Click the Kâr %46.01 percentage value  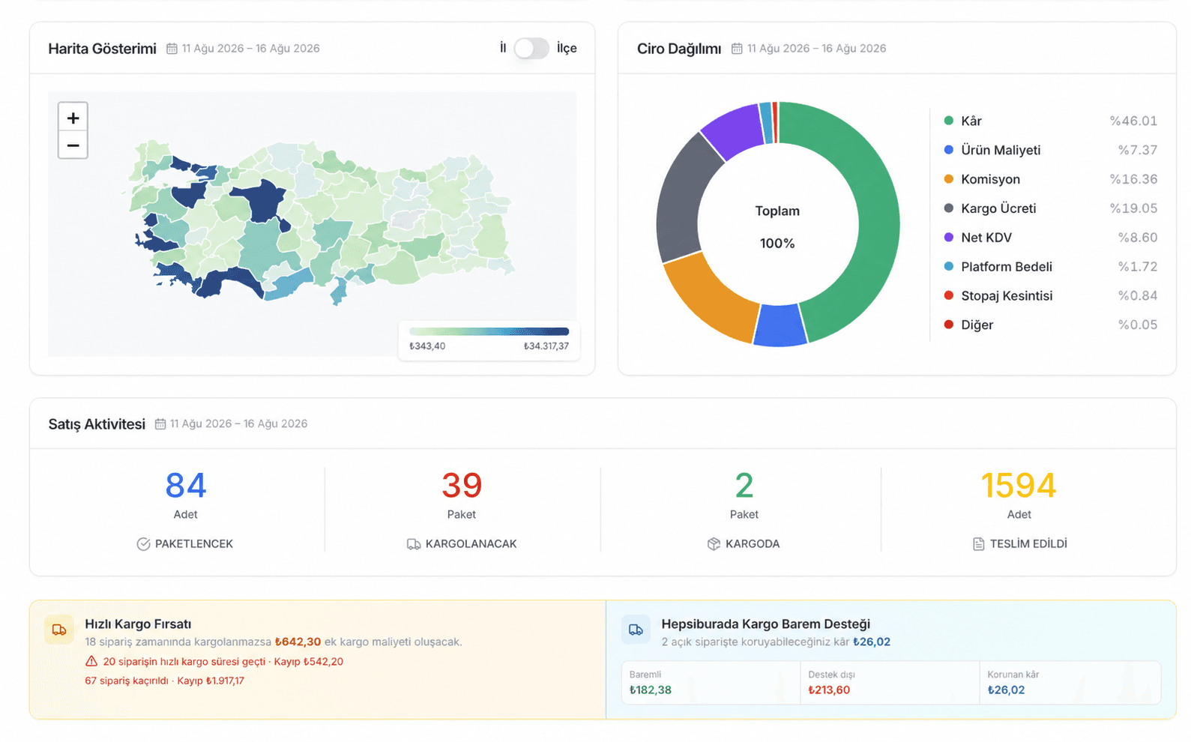point(1133,121)
